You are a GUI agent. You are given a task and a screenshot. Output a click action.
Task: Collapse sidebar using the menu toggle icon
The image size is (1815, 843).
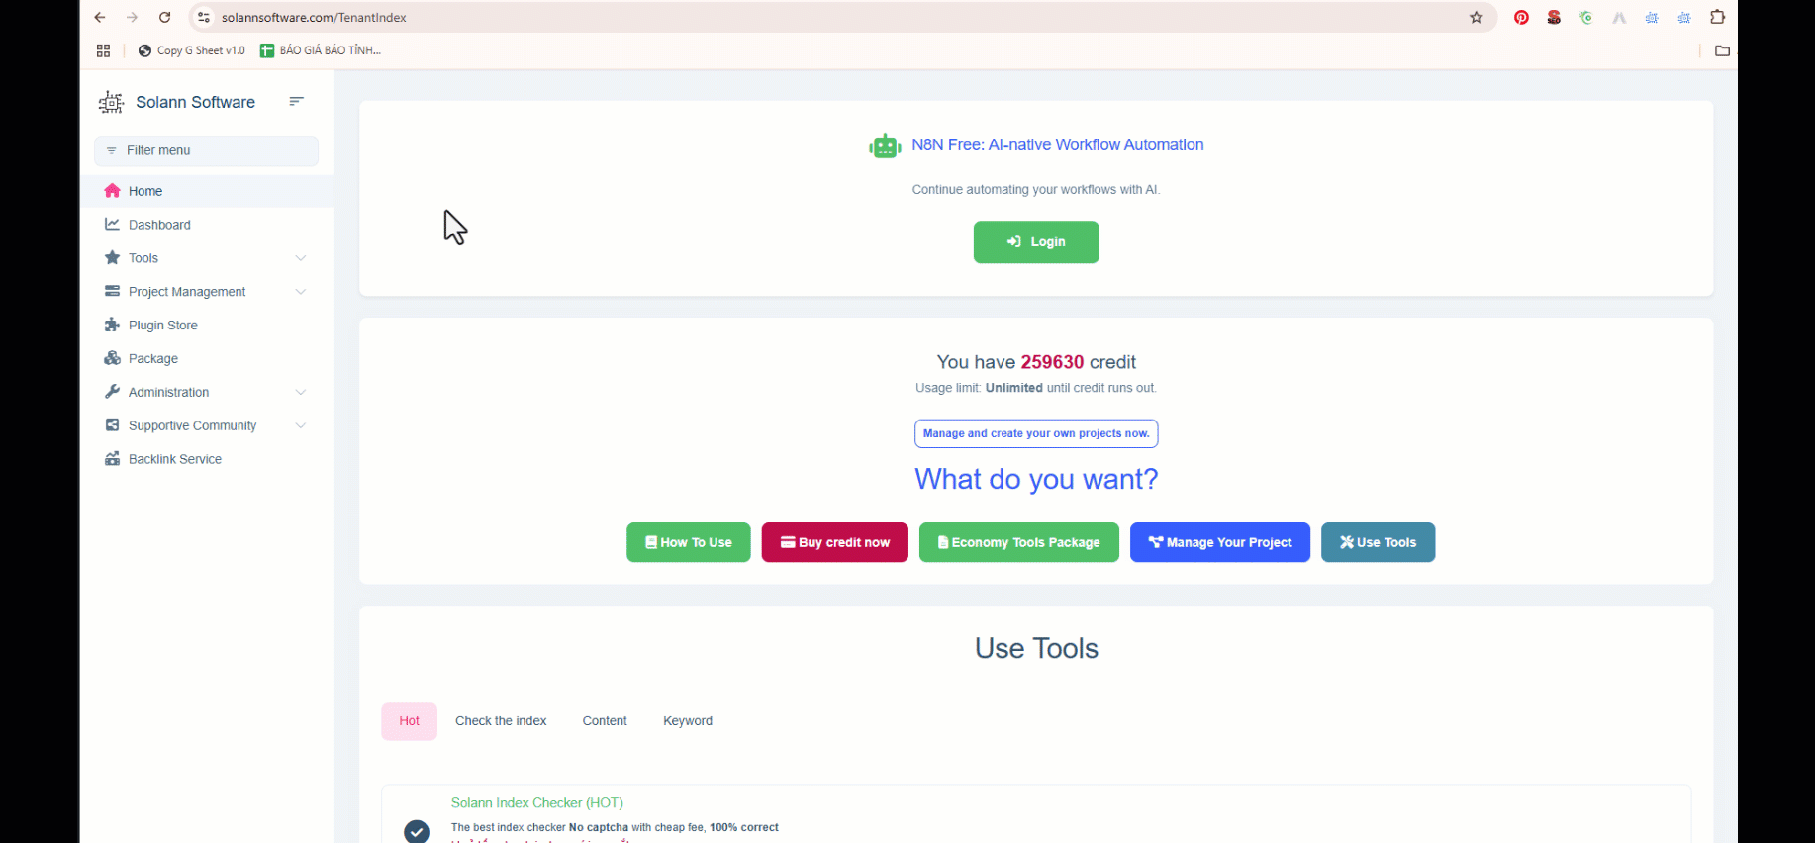point(296,101)
